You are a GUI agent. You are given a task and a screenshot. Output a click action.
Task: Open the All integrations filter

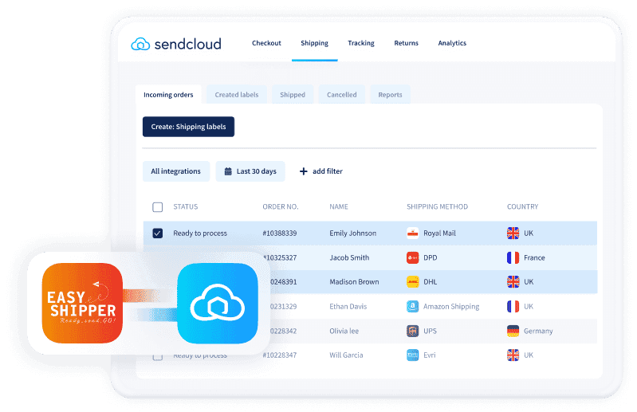176,171
